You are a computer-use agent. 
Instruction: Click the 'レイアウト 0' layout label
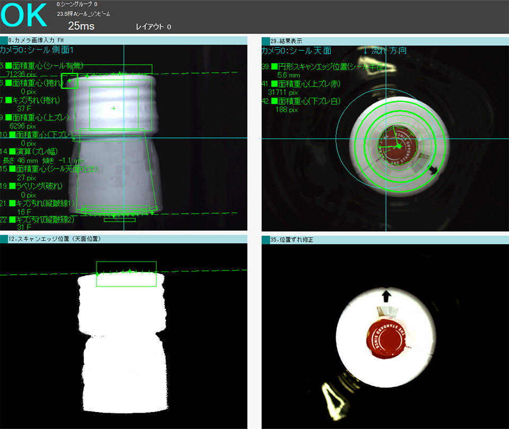pos(153,27)
